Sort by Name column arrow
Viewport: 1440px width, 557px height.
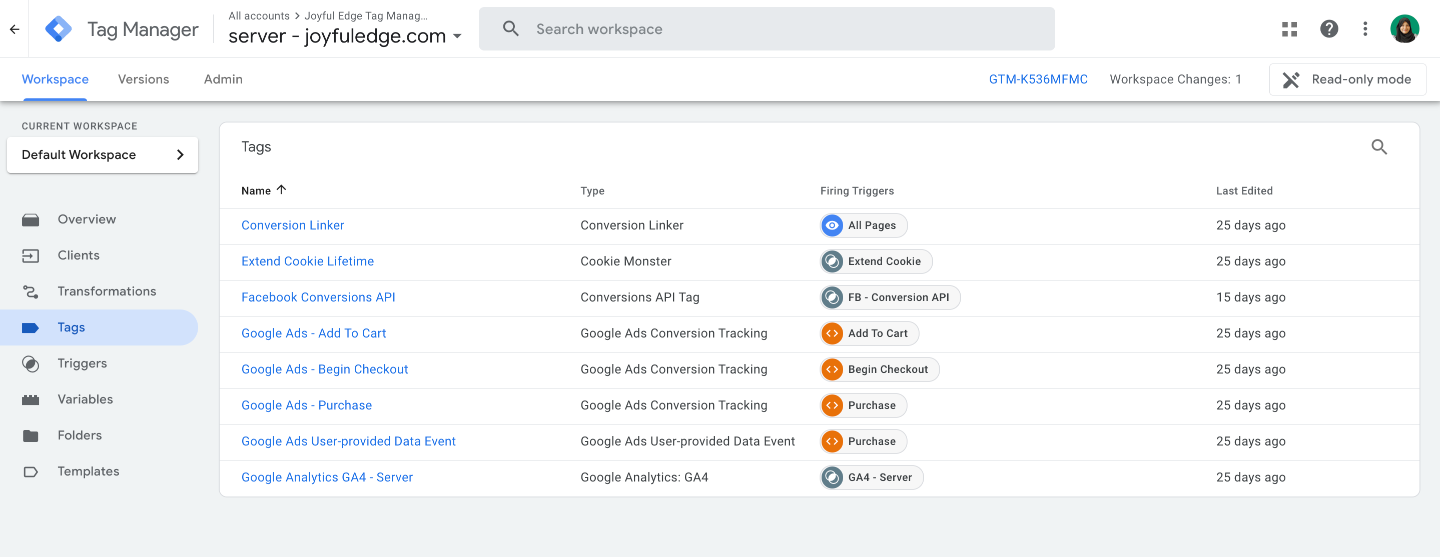pos(281,190)
